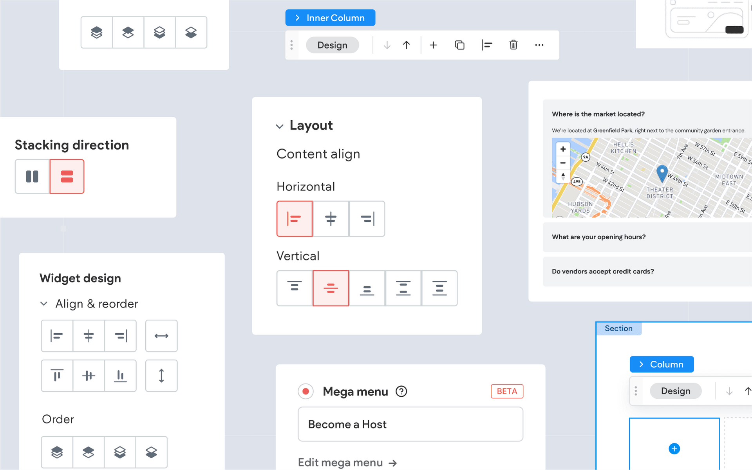
Task: Move the Inner Column up with the arrow
Action: [407, 45]
